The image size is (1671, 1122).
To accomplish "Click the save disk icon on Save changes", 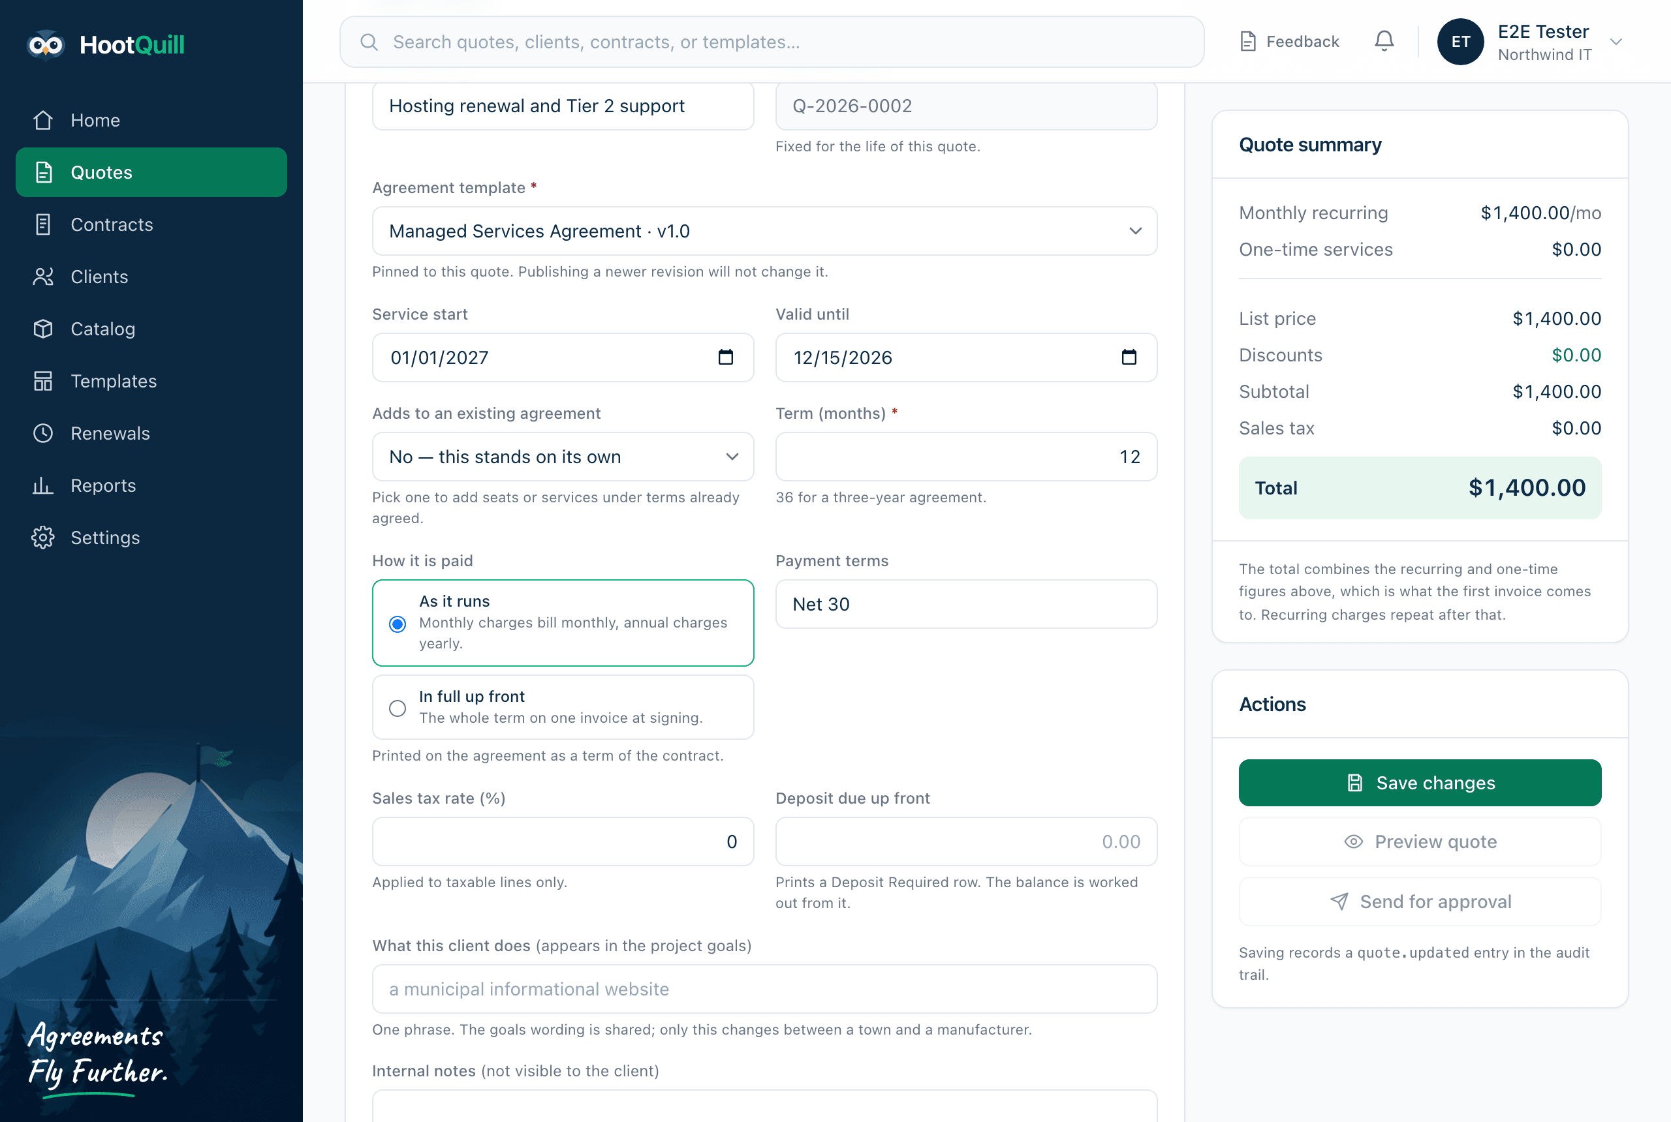I will (1354, 783).
